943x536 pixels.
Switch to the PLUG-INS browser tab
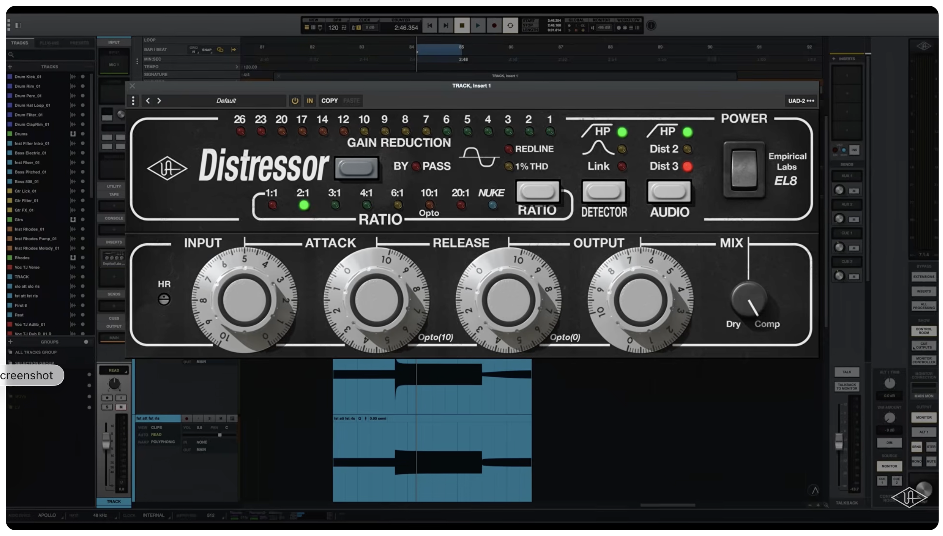(49, 43)
